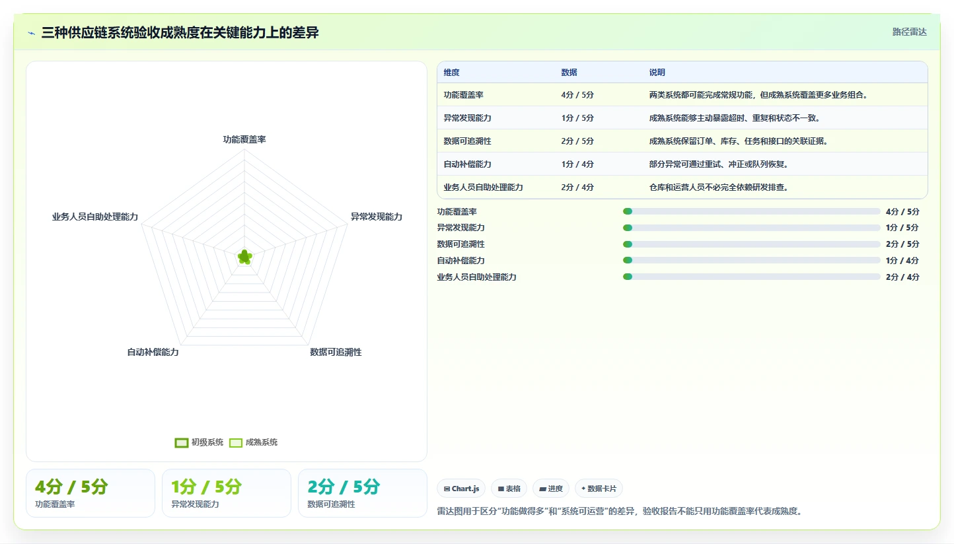The height and width of the screenshot is (544, 954).
Task: Click the Chart.js chip
Action: pos(461,489)
